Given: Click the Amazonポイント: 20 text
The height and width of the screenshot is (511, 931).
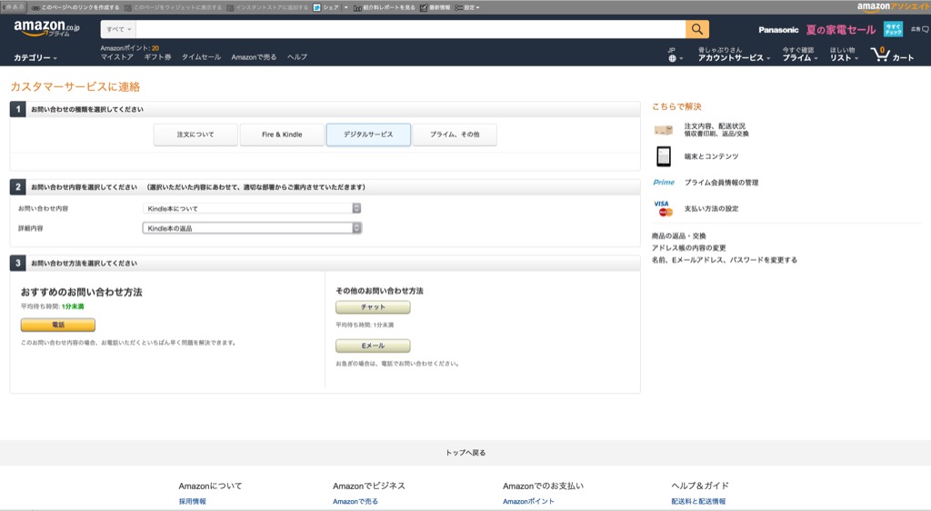Looking at the screenshot, I should 129,48.
